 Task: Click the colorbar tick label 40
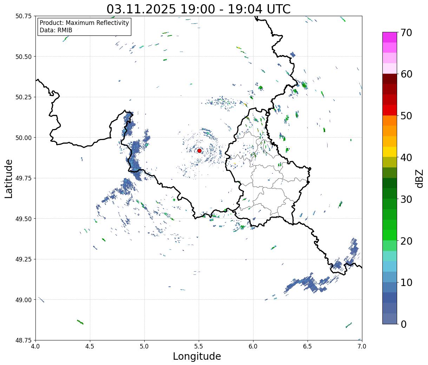(x=406, y=158)
